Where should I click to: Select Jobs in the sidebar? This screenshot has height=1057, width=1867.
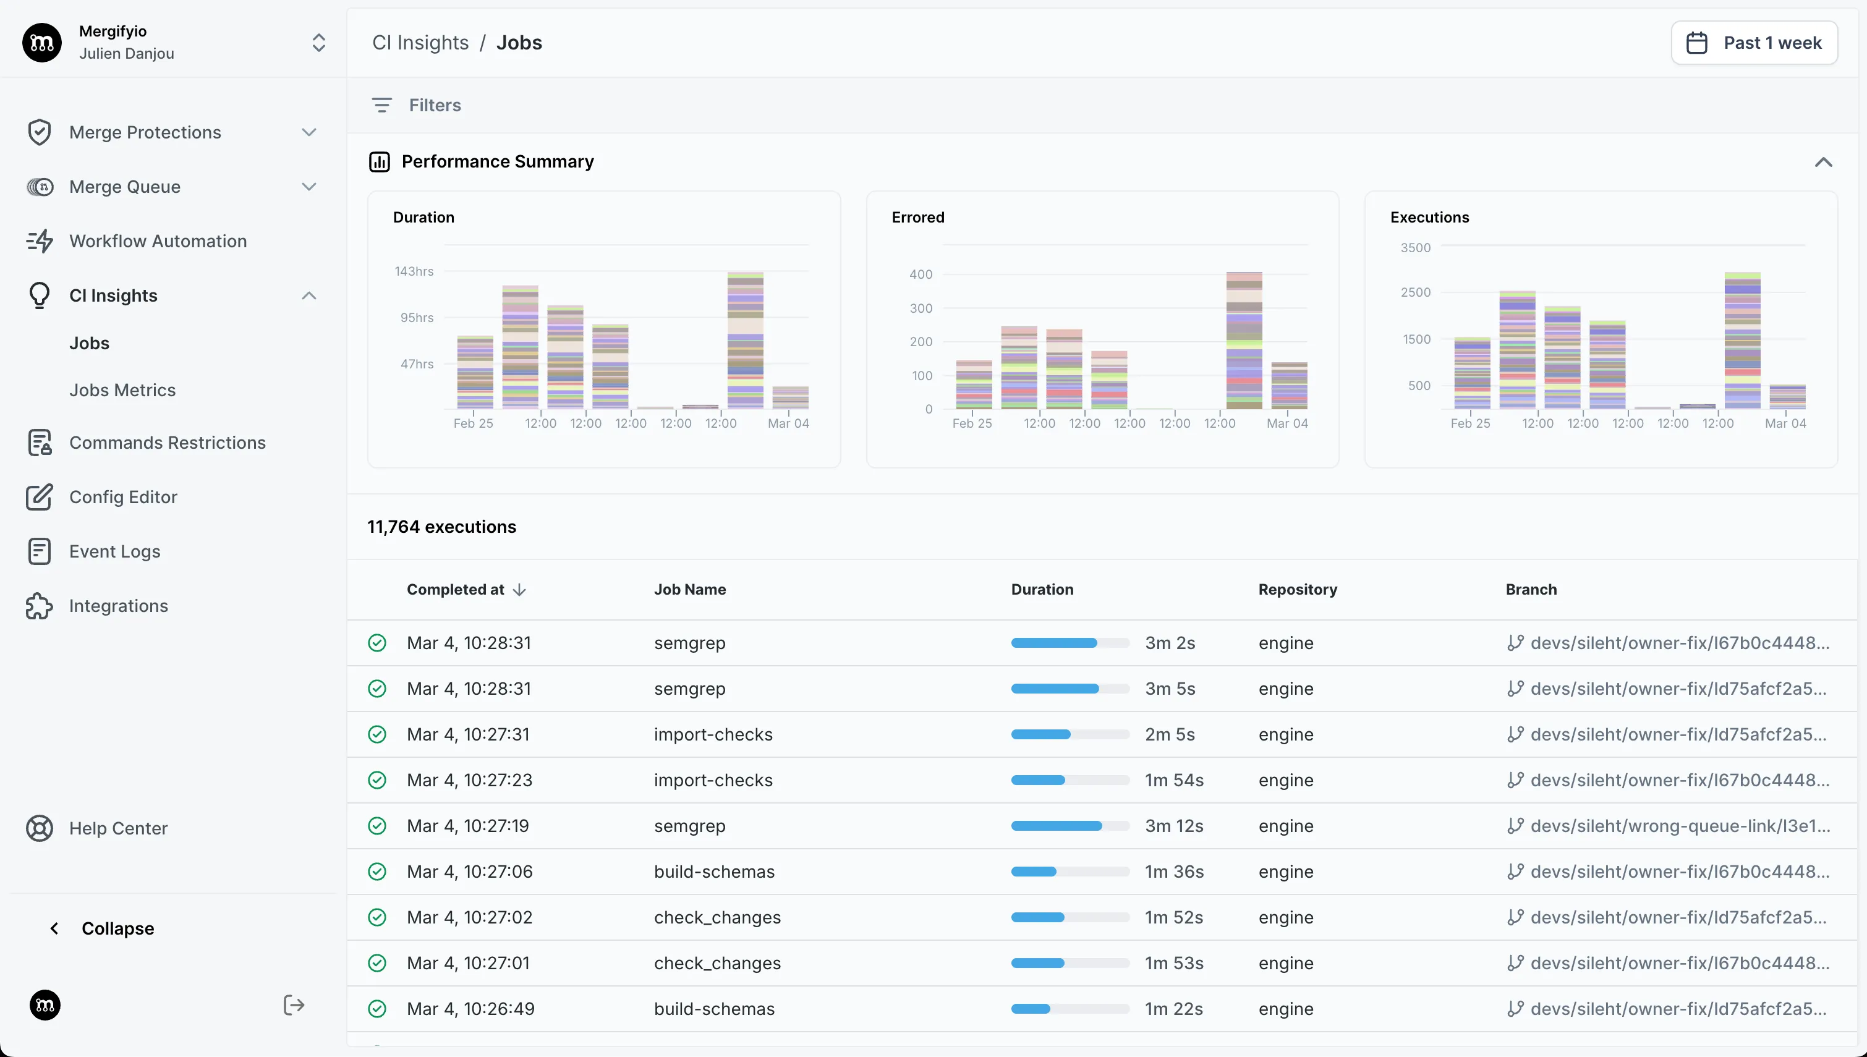[89, 342]
